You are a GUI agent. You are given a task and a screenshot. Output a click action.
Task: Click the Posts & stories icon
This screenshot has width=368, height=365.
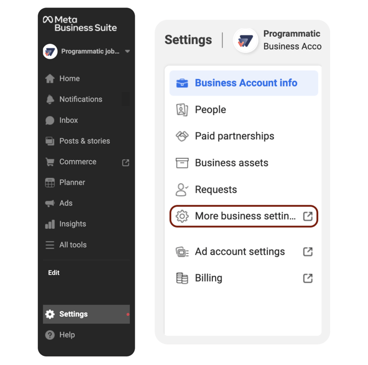click(x=50, y=141)
